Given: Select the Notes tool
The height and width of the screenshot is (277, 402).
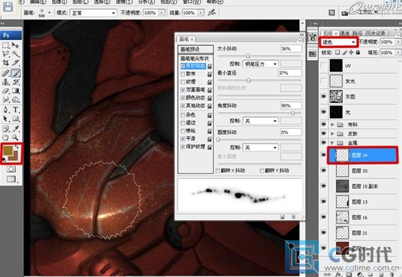Looking at the screenshot, I should [5, 129].
